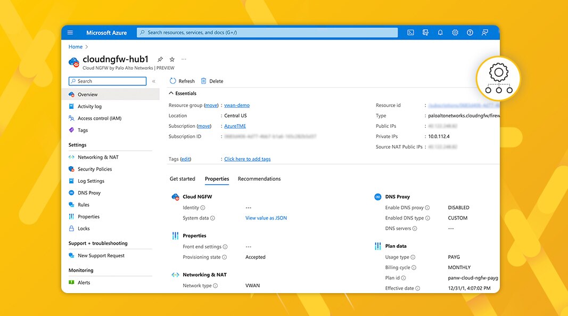
Task: Open the notifications bell
Action: click(440, 33)
